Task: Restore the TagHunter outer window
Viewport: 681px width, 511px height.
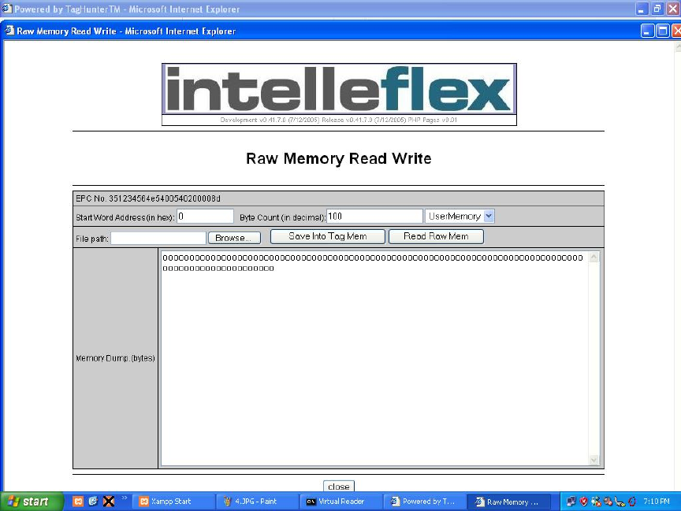Action: click(x=657, y=9)
